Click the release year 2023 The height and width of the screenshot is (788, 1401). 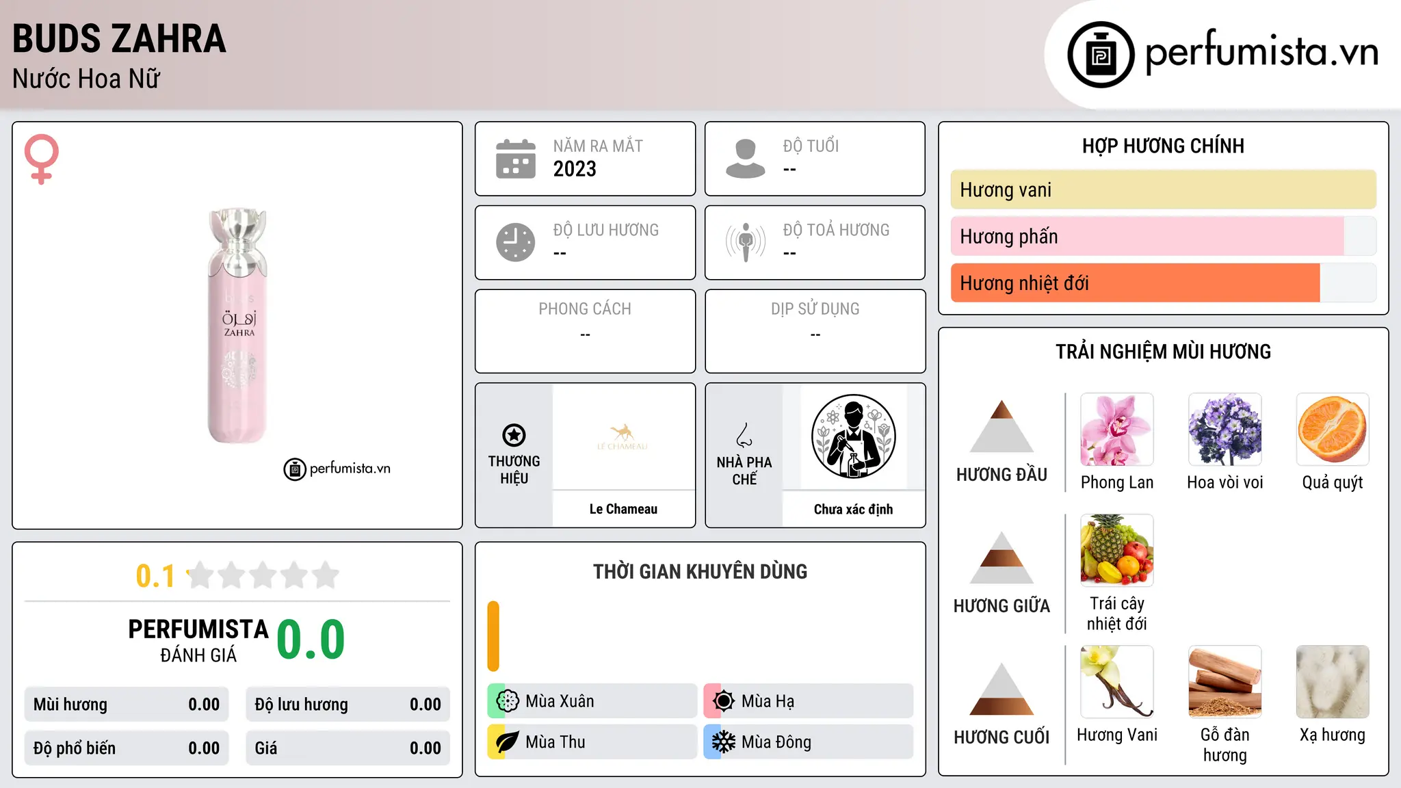pyautogui.click(x=575, y=169)
